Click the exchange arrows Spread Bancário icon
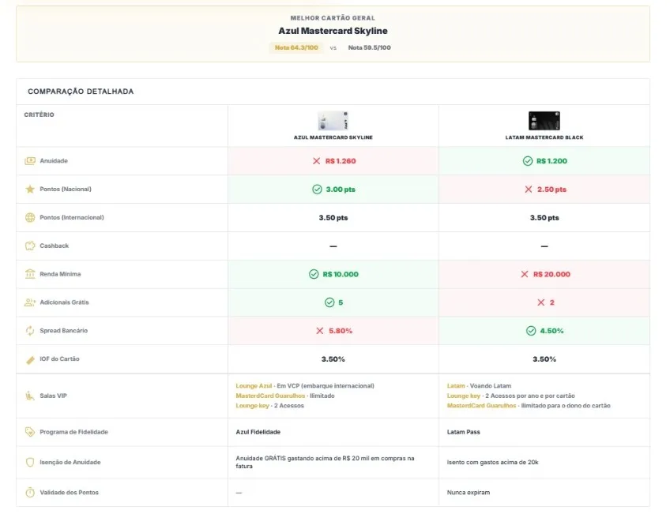Screen dimensions: 670x518 (30, 331)
